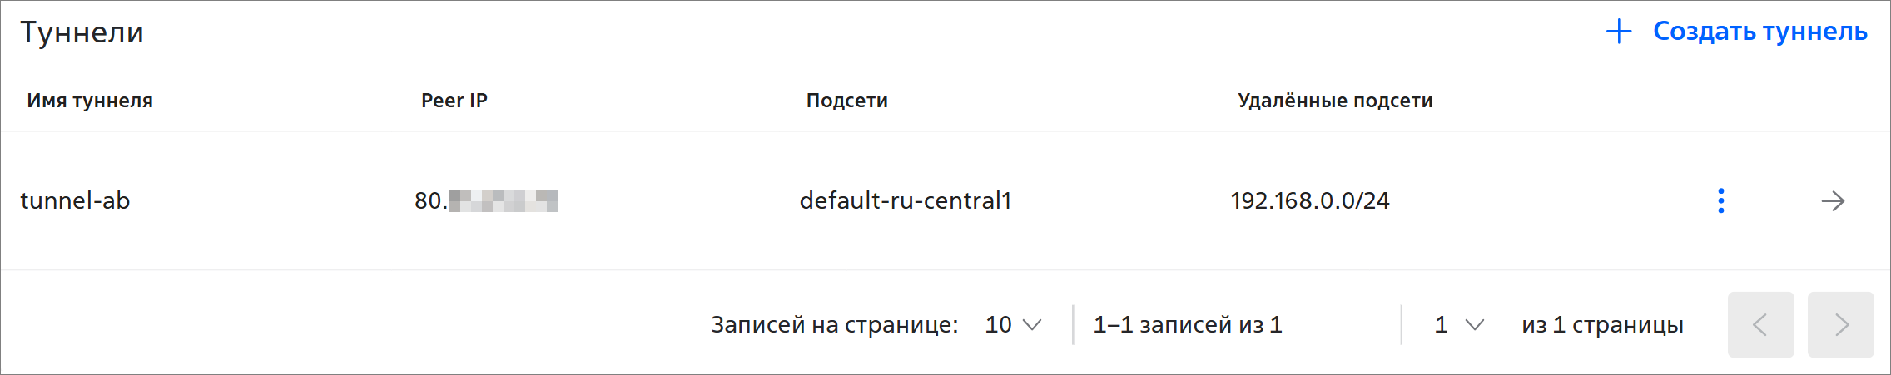Screen dimensions: 1891x375
Task: Go to the next page
Action: point(1840,324)
